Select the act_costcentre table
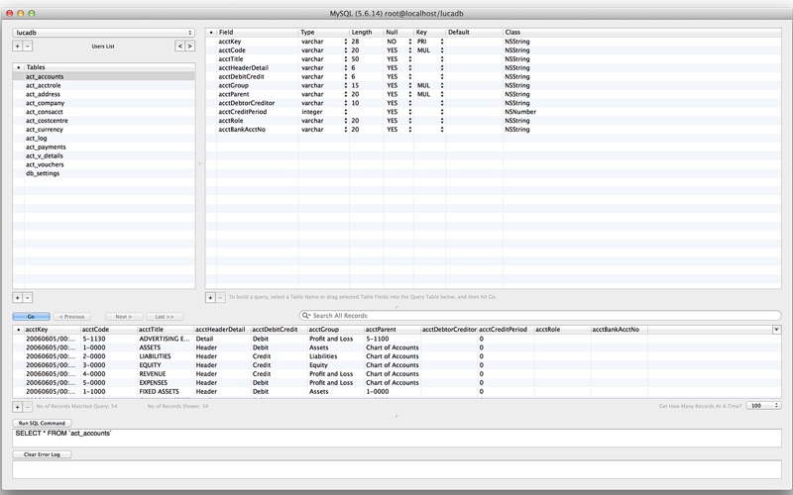Screen dimensions: 793x495 (104, 121)
